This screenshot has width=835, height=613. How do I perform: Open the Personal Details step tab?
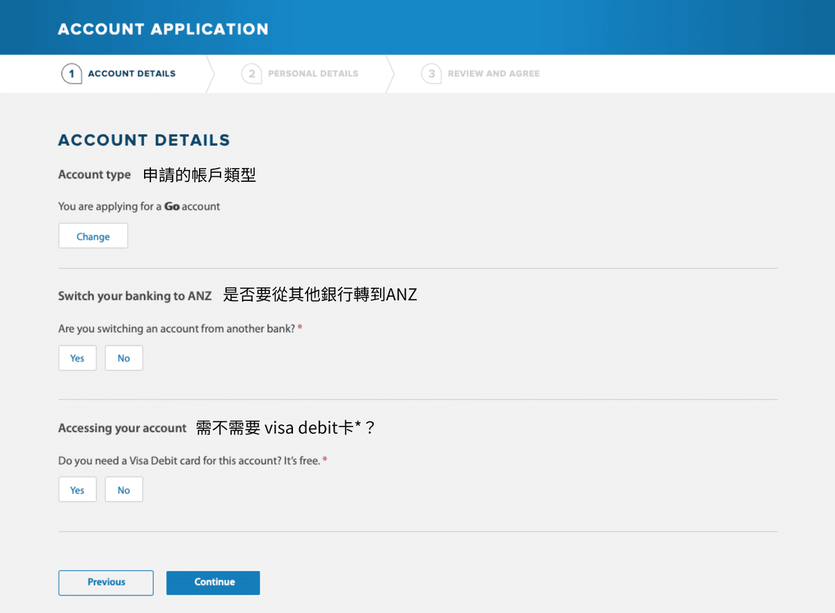(x=300, y=73)
